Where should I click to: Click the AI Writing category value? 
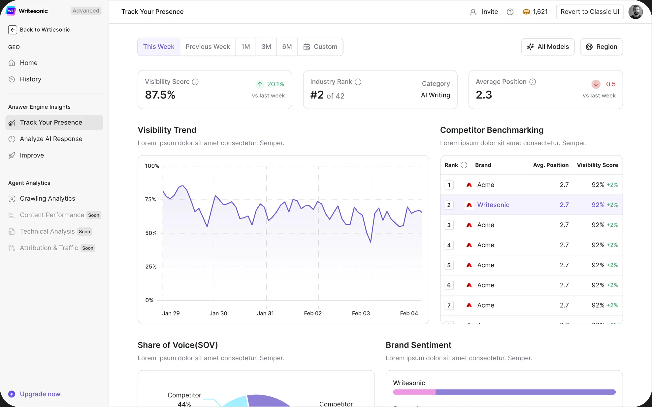click(435, 95)
